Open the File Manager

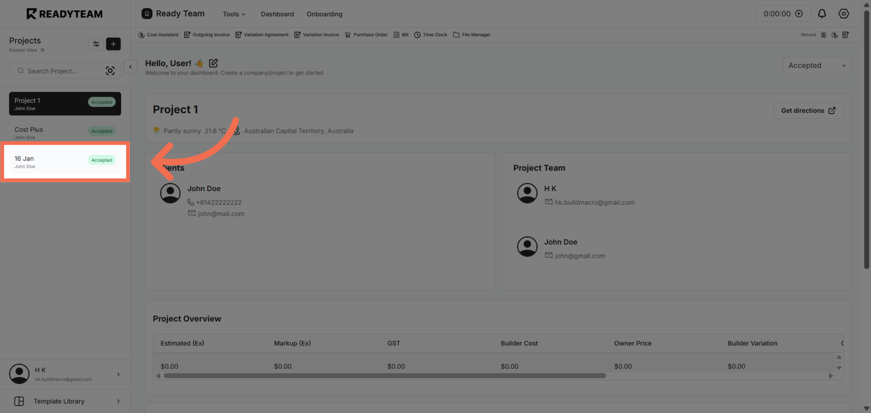point(471,34)
